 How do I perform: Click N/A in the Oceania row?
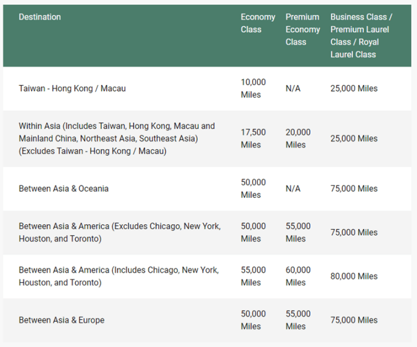293,189
